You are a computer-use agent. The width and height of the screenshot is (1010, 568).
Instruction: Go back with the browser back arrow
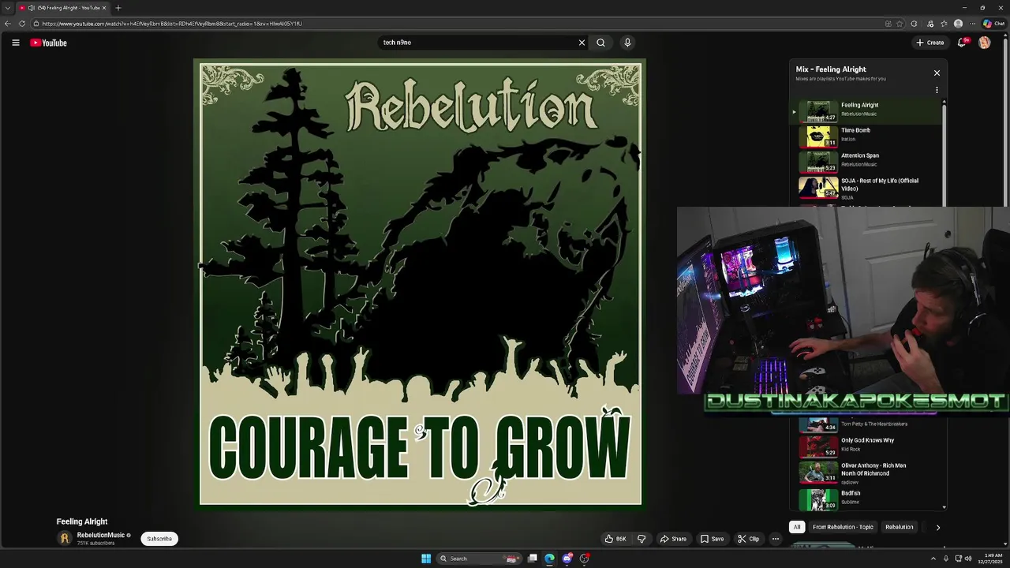(8, 24)
